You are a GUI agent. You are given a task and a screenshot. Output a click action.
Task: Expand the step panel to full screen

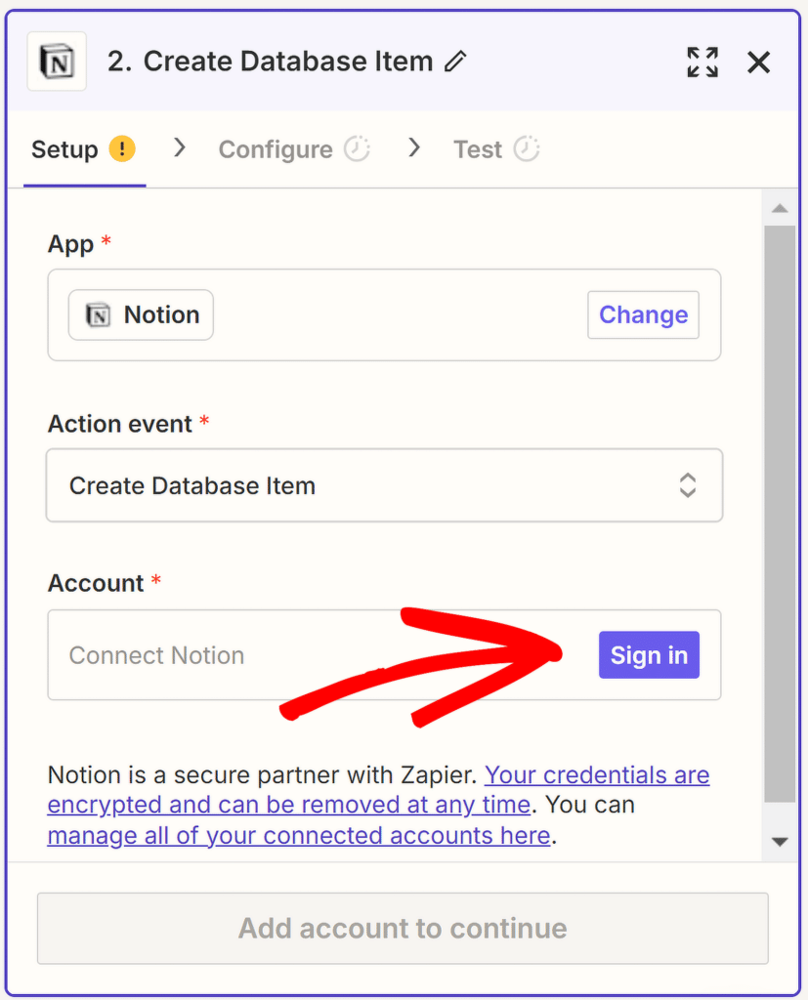pyautogui.click(x=702, y=62)
